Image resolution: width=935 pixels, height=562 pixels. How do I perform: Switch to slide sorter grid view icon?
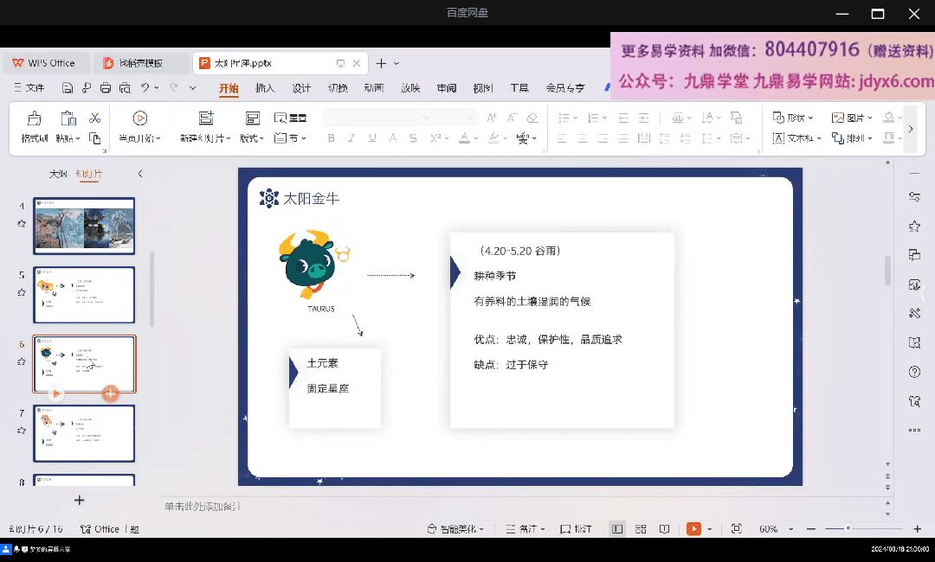[641, 528]
